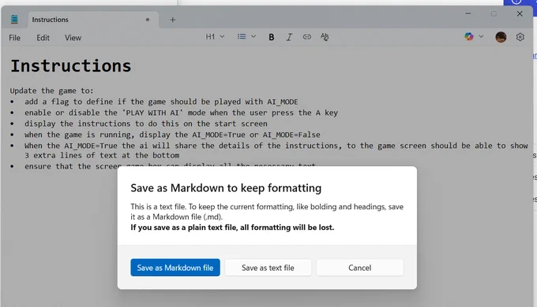Open settings with the gear icon
Screen dimensions: 537x307
[520, 37]
